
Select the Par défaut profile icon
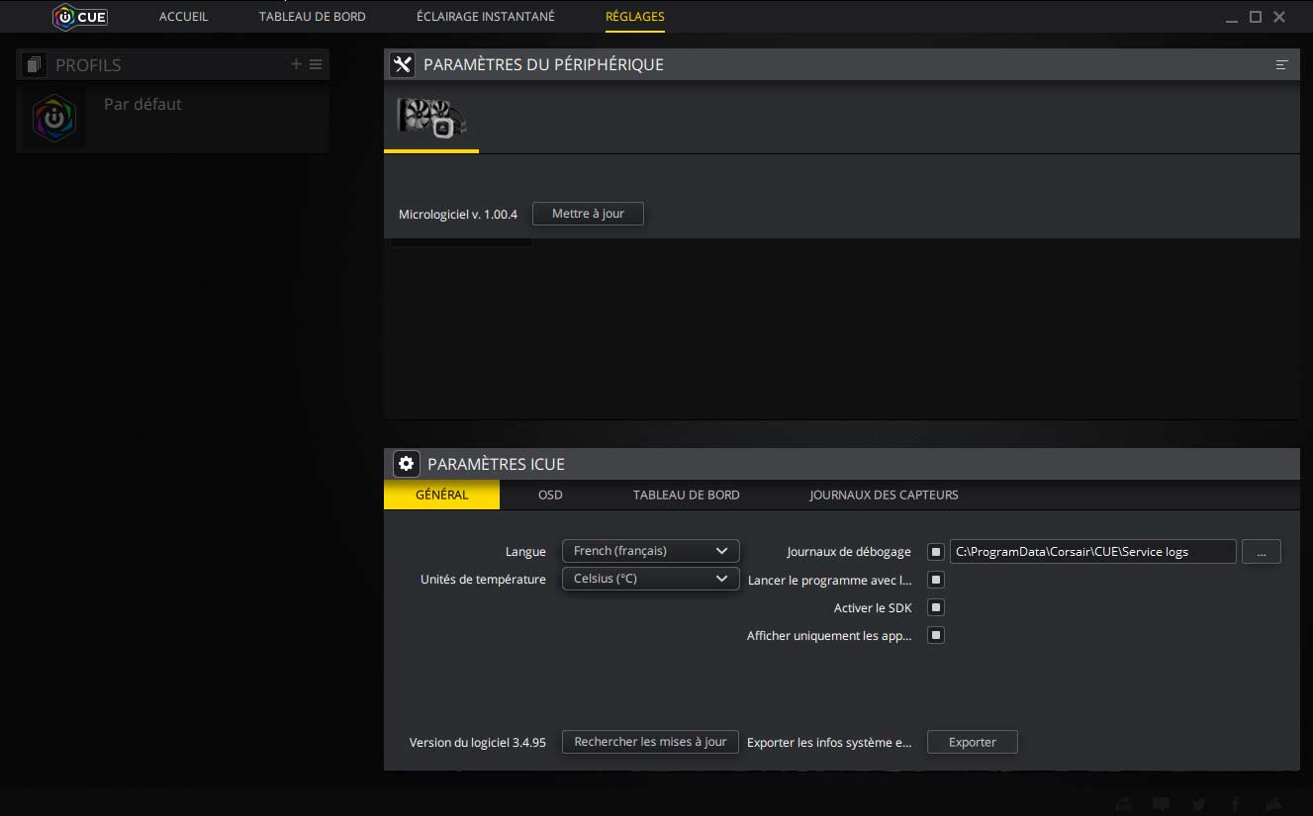(x=54, y=118)
